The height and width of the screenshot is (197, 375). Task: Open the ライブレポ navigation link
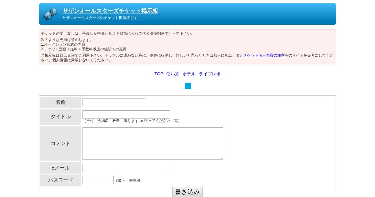click(x=210, y=74)
